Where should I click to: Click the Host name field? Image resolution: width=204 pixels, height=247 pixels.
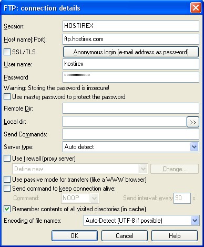click(x=131, y=39)
